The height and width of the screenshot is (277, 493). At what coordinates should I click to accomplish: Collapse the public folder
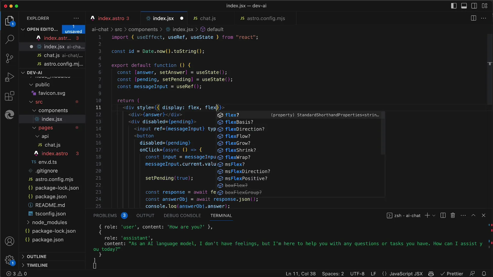31,85
